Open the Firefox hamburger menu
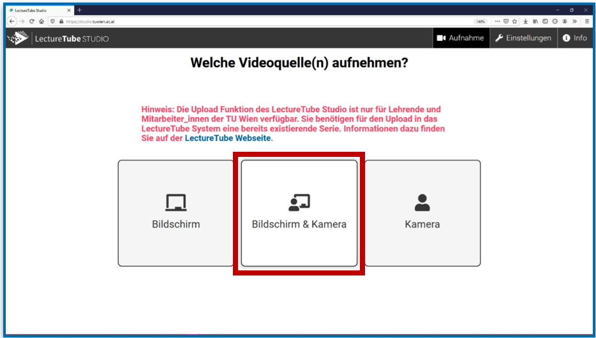Image resolution: width=596 pixels, height=338 pixels. tap(587, 22)
